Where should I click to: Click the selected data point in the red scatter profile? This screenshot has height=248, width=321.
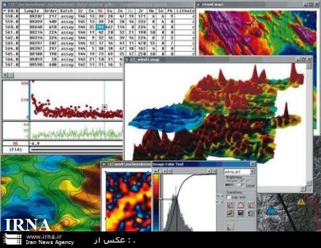coord(105,107)
